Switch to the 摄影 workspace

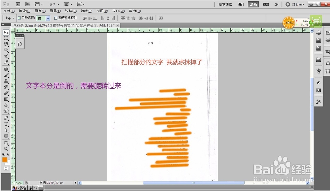(266, 4)
